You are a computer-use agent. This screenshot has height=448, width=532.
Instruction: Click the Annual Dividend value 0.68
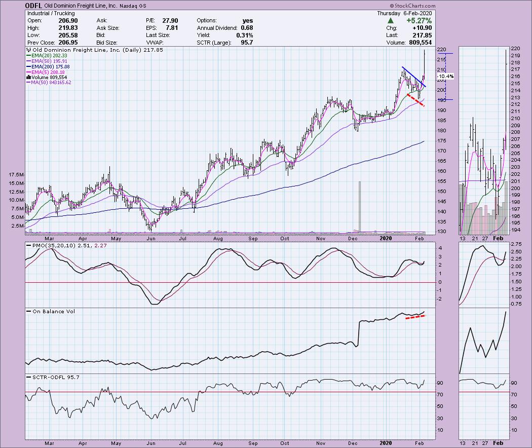point(247,28)
